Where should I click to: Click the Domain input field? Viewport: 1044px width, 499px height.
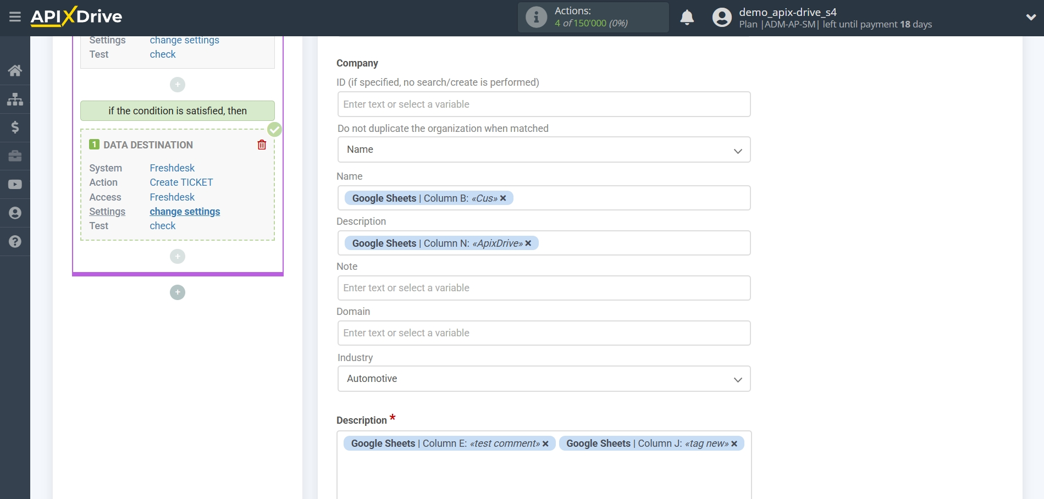point(544,333)
